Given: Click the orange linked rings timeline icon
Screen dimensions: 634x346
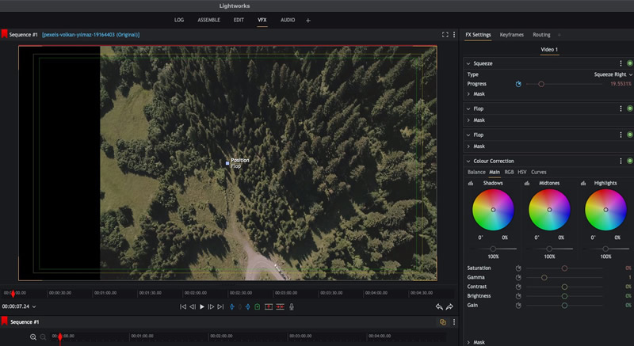Looking at the screenshot, I should pyautogui.click(x=443, y=321).
